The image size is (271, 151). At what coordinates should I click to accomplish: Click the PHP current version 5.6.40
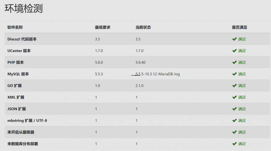(141, 62)
